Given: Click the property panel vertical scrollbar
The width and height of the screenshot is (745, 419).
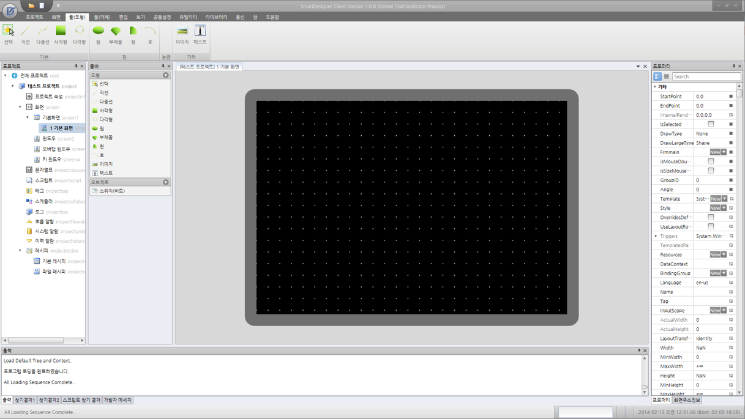Looking at the screenshot, I should pyautogui.click(x=739, y=94).
